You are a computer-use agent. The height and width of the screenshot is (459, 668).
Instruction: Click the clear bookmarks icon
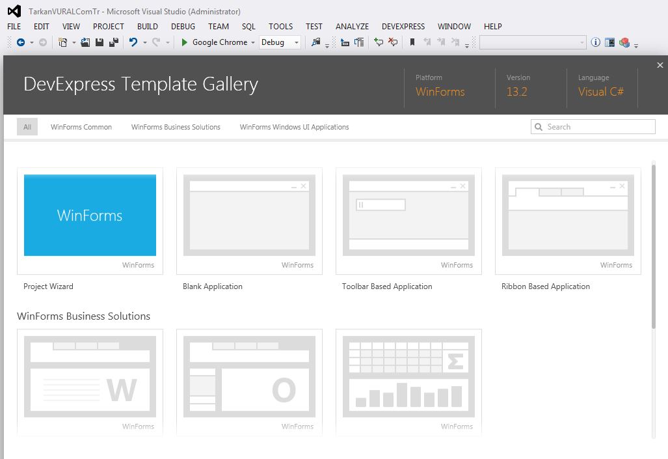(x=455, y=42)
